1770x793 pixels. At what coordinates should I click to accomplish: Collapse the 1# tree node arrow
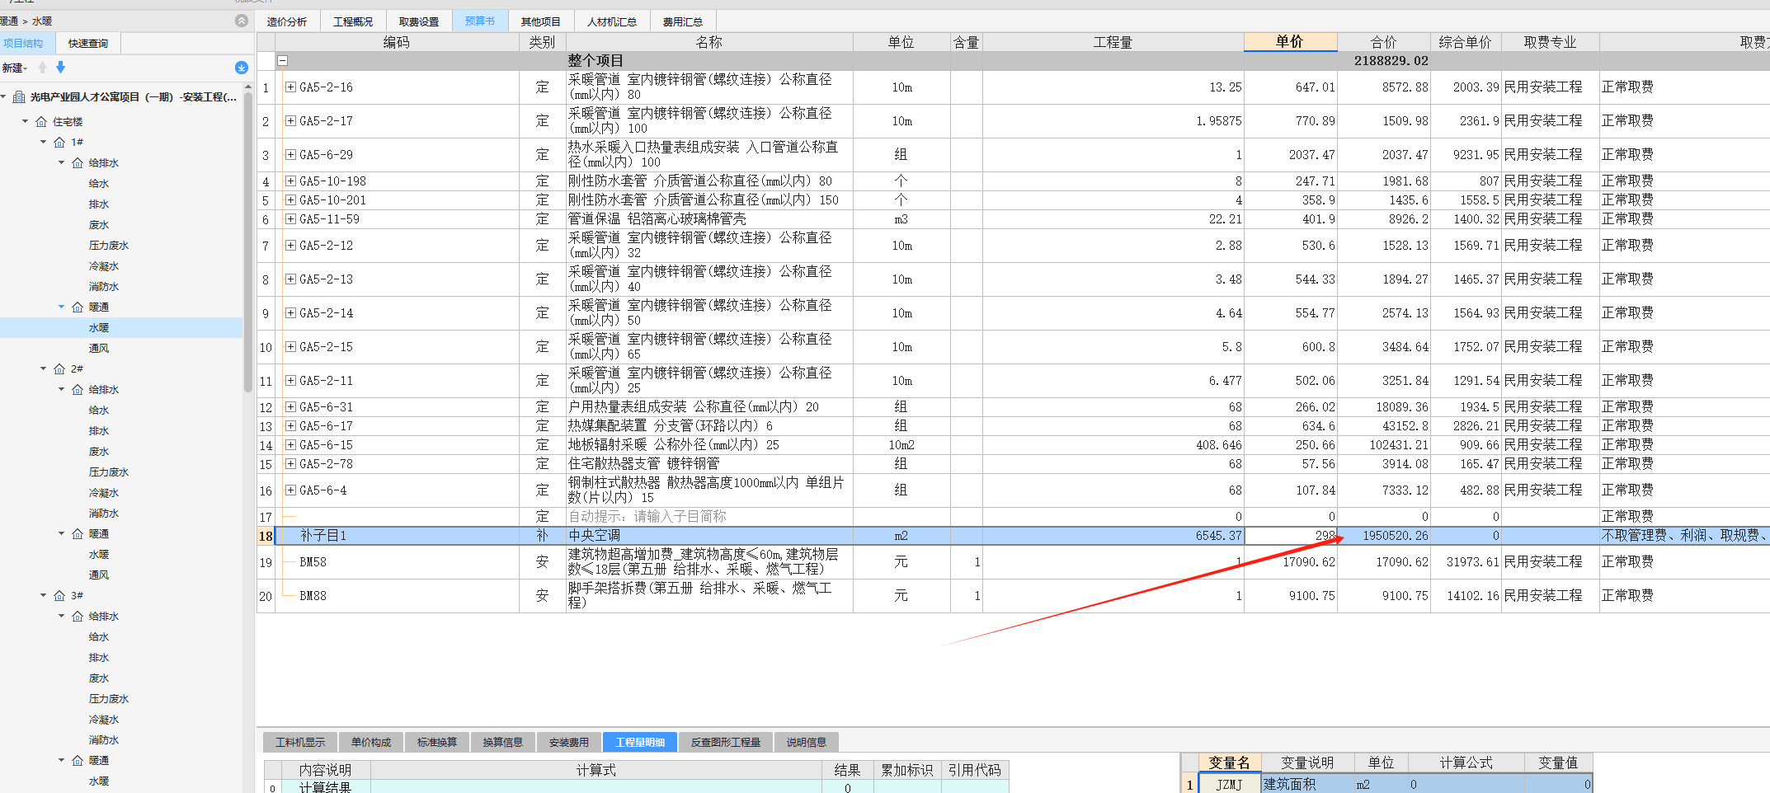point(44,142)
